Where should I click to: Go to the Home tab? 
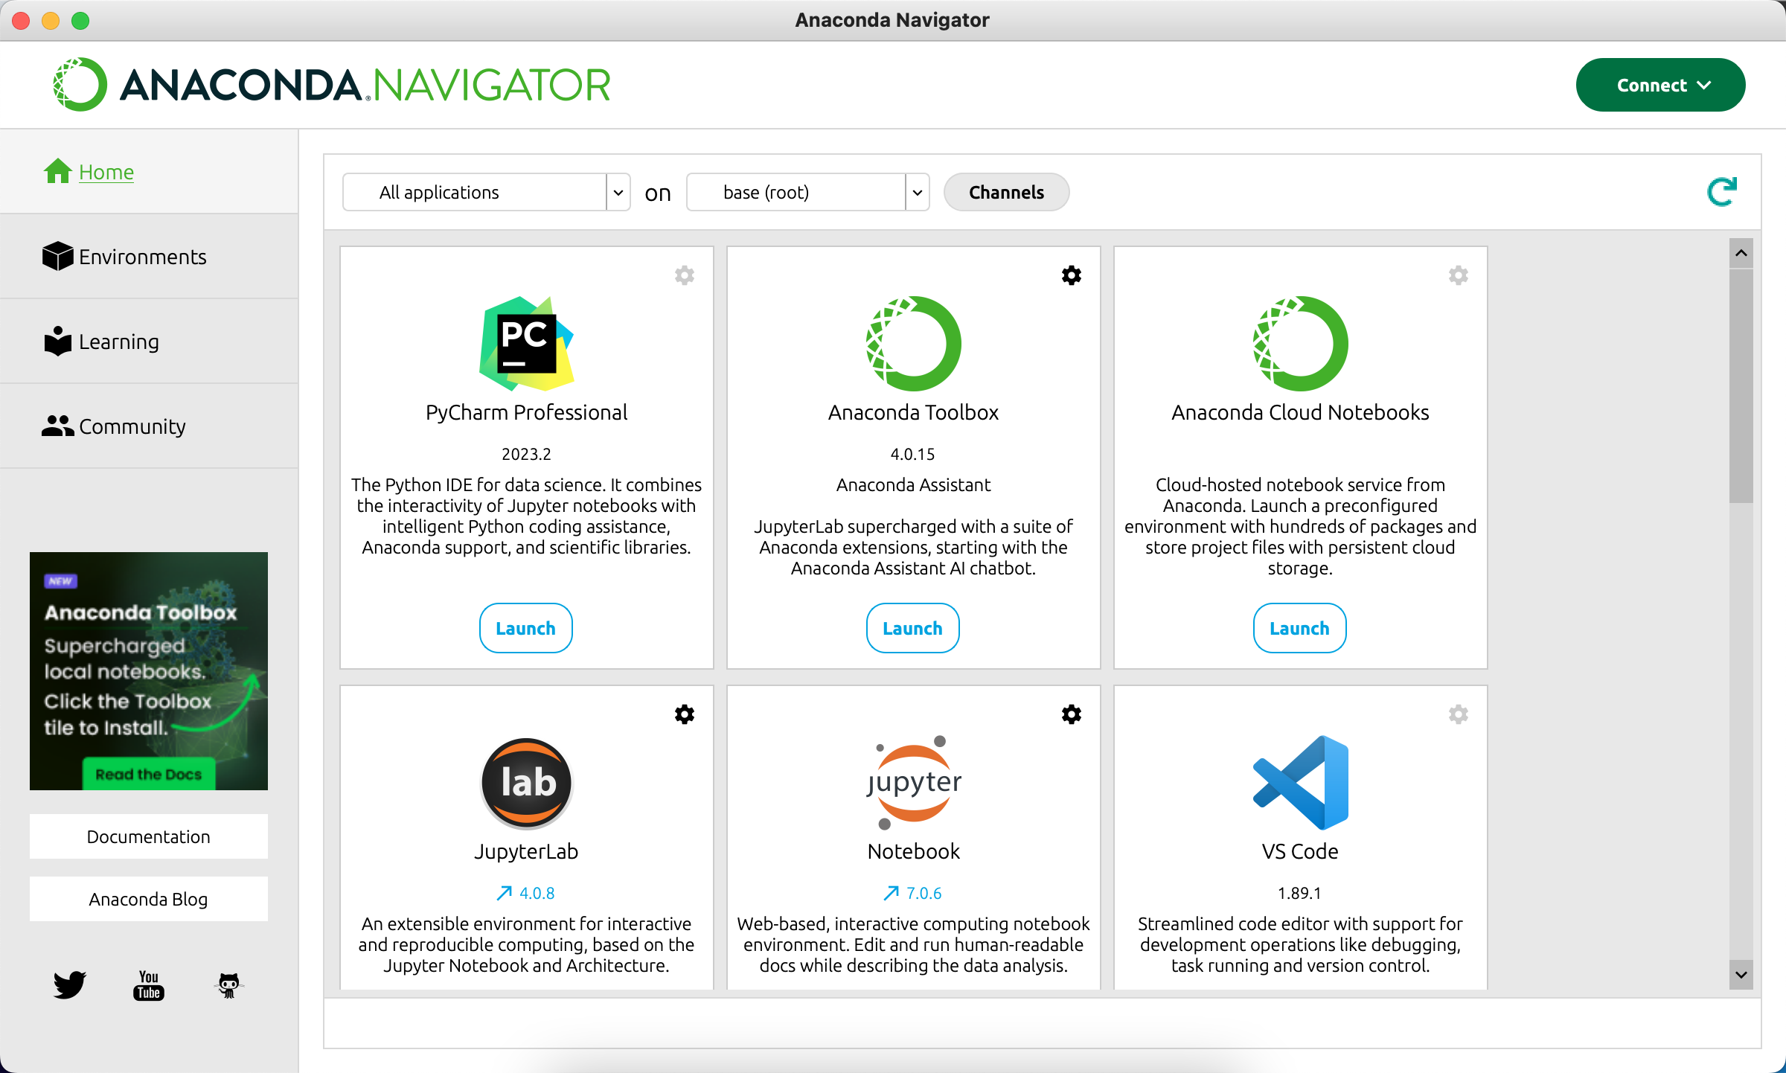click(149, 171)
